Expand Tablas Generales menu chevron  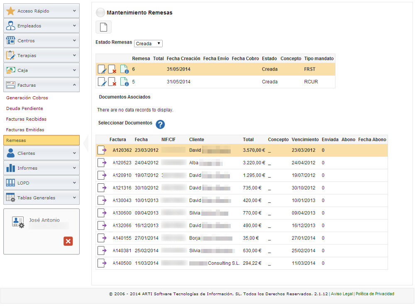point(74,197)
